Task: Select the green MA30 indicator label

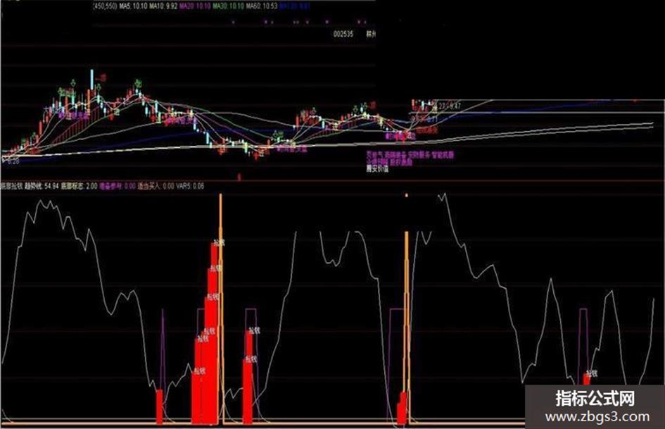Action: point(228,6)
